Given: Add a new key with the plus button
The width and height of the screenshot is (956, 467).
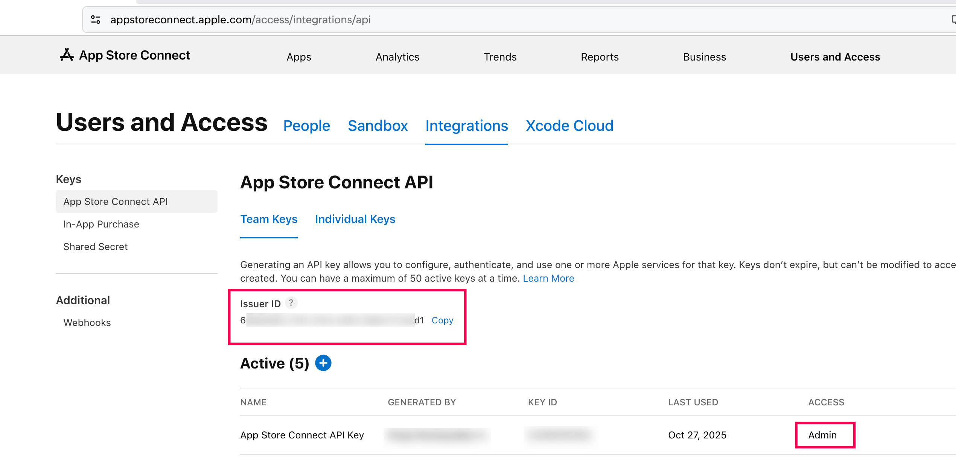Looking at the screenshot, I should 323,363.
